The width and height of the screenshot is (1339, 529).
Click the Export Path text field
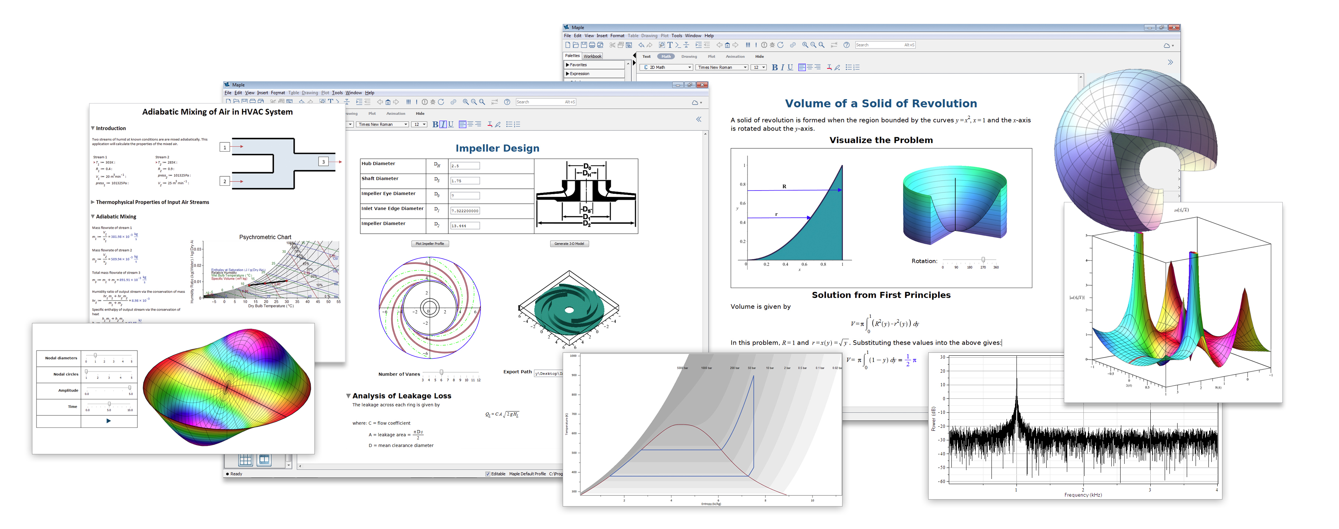(548, 373)
